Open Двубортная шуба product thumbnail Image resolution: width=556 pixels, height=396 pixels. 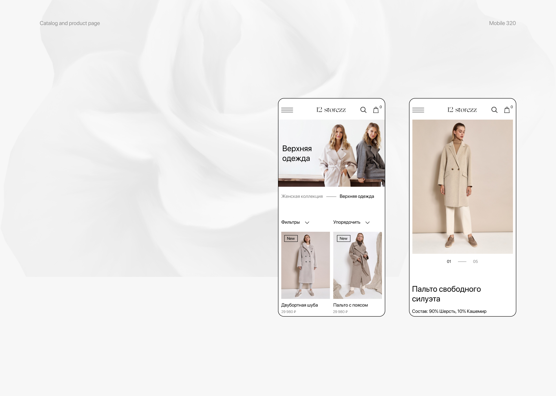coord(306,265)
